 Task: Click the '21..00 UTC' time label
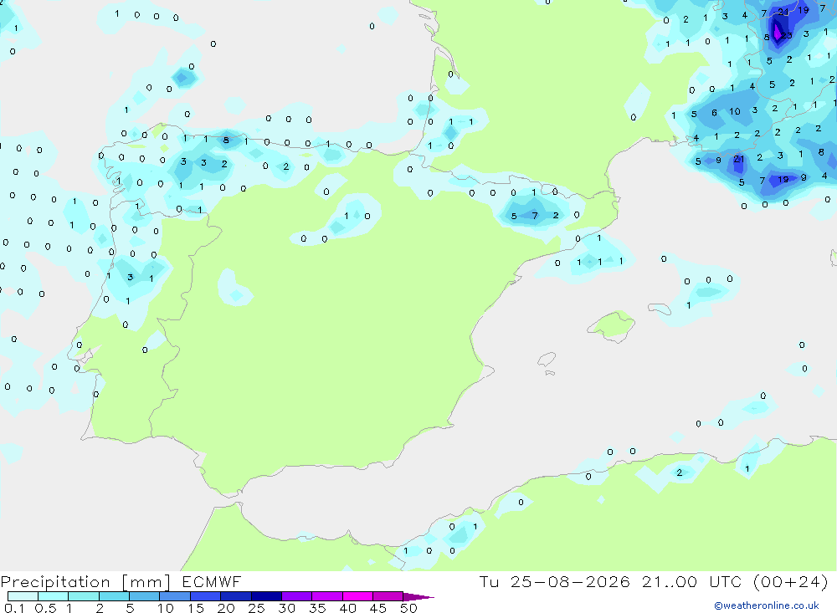[x=692, y=581]
